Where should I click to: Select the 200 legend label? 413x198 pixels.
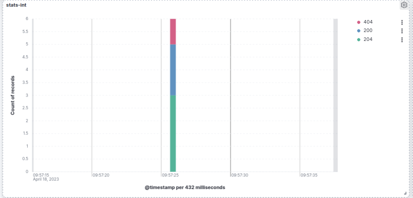368,31
